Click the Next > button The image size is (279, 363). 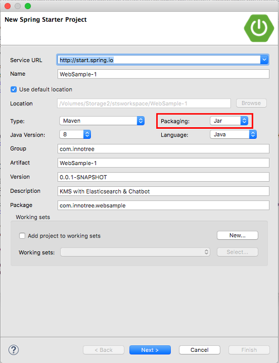(x=150, y=350)
